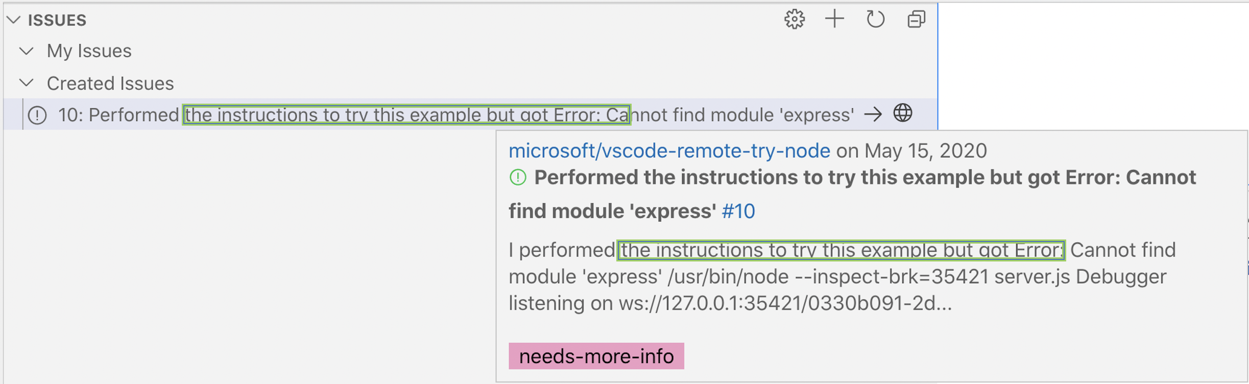Screen dimensions: 1249x384
Task: Open issue #10 using the arrow icon
Action: tap(874, 113)
